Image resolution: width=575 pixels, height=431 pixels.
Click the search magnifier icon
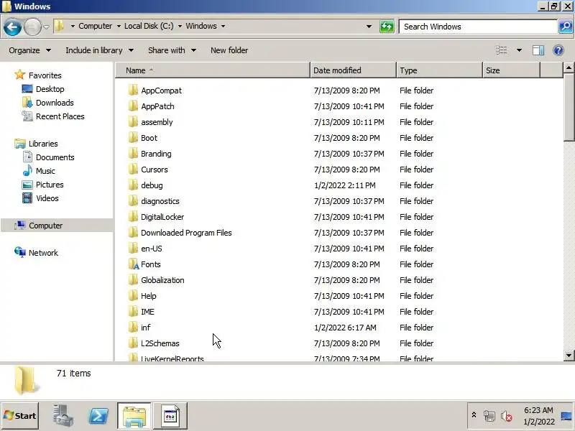tap(566, 27)
